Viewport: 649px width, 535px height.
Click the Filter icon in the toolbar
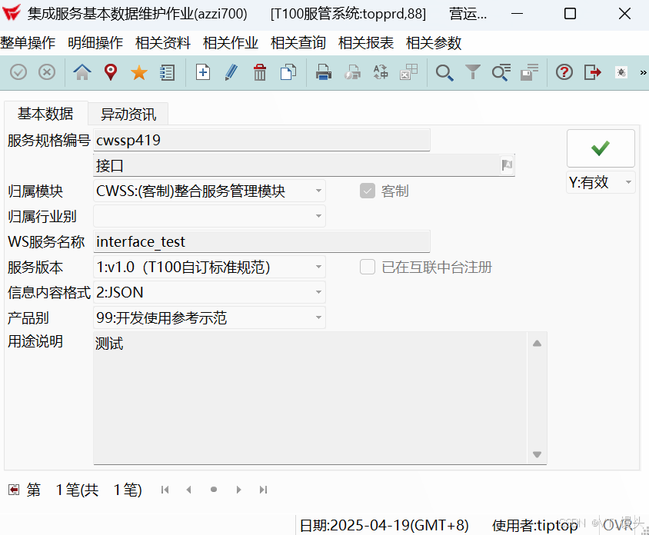[474, 71]
